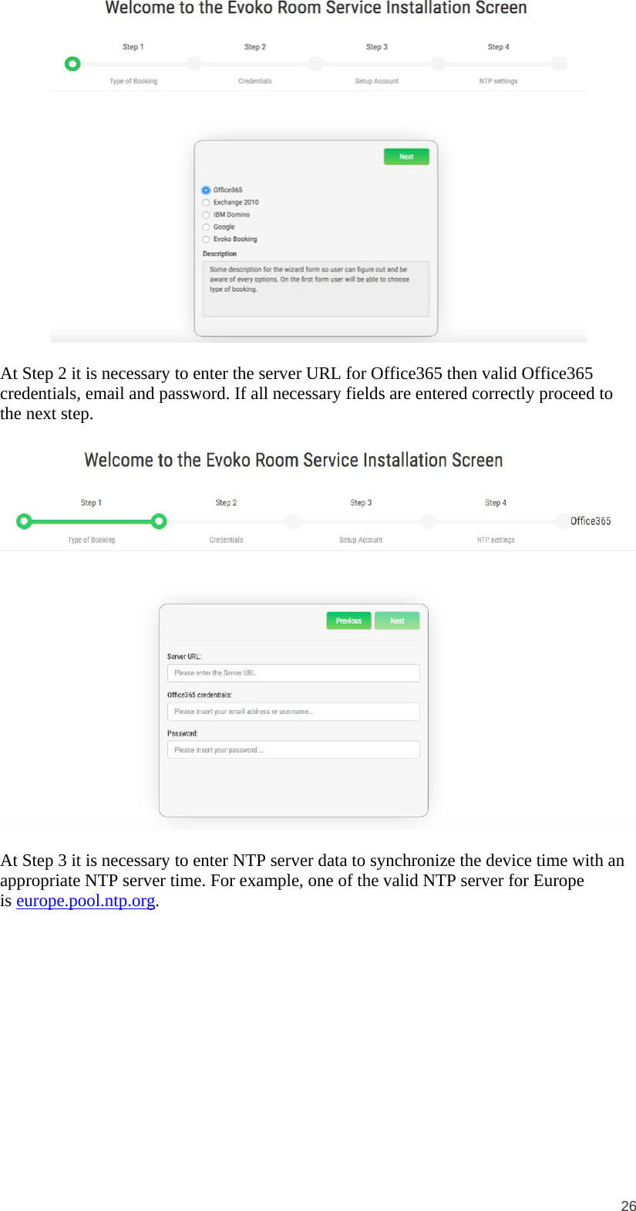Viewport: 636px width, 1211px height.
Task: Click the Step 4 NTP settings node
Action: pos(438,64)
